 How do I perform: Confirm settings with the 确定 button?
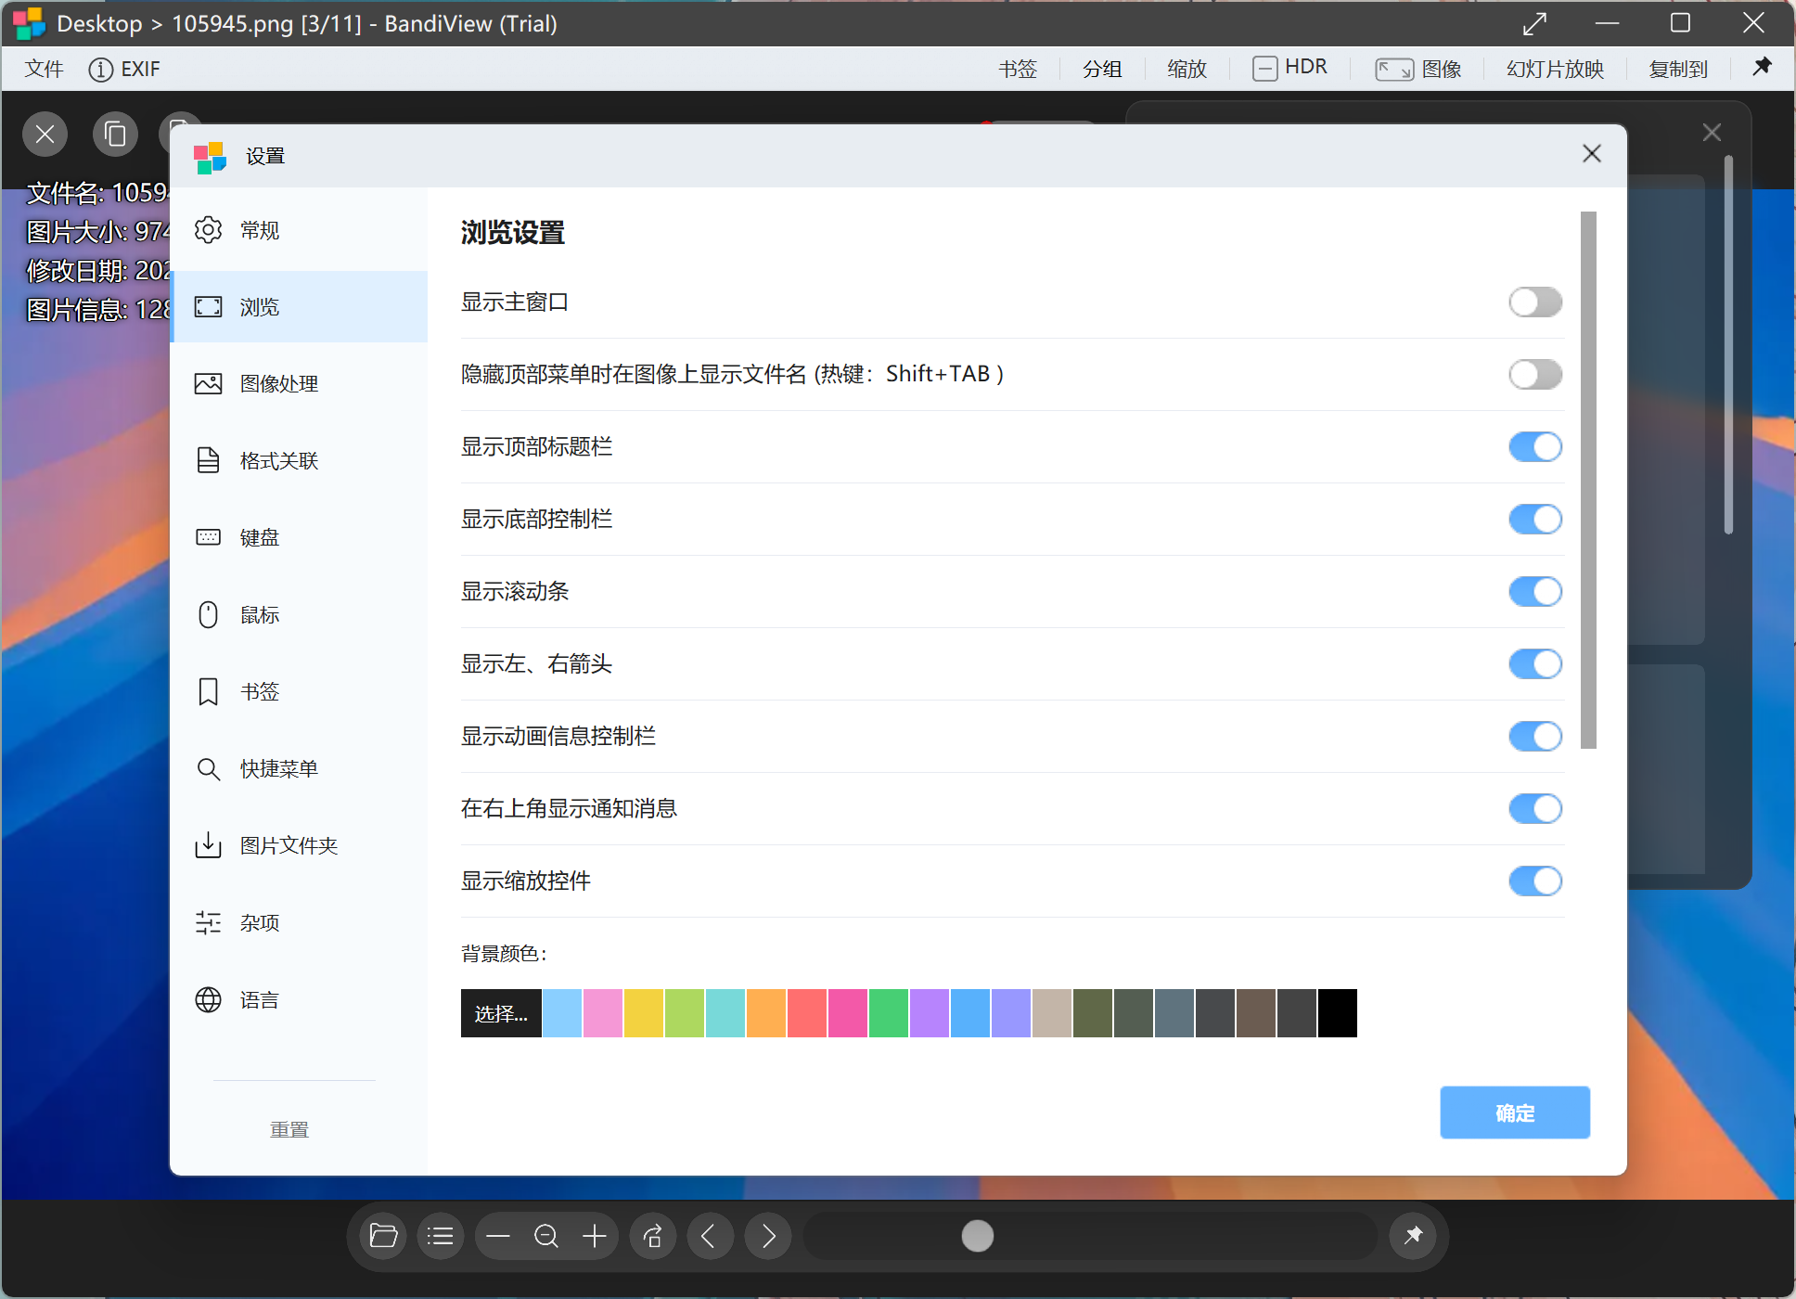pyautogui.click(x=1515, y=1113)
